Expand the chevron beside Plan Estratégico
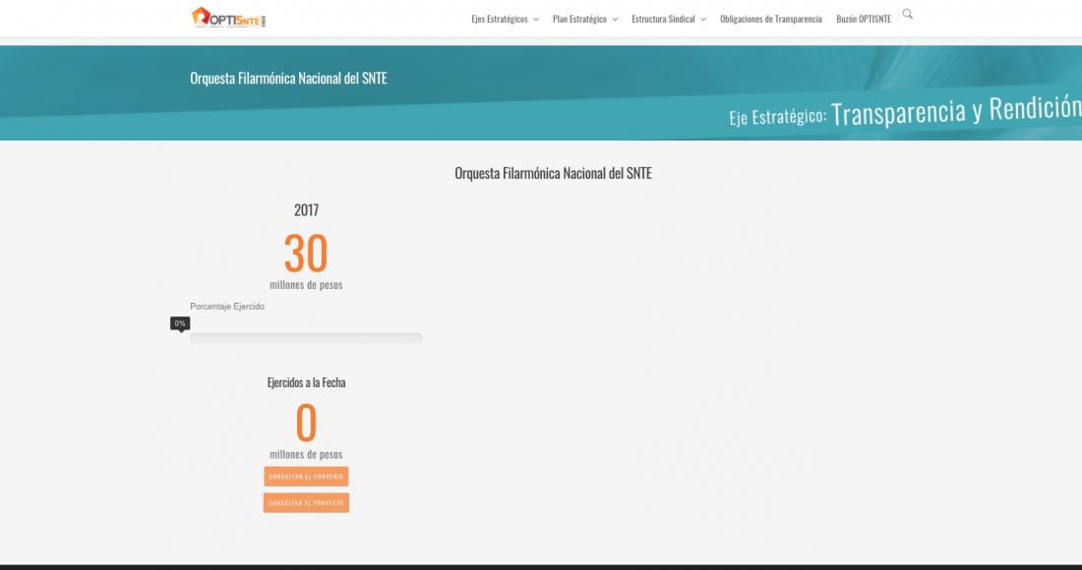This screenshot has height=570, width=1082. (615, 20)
